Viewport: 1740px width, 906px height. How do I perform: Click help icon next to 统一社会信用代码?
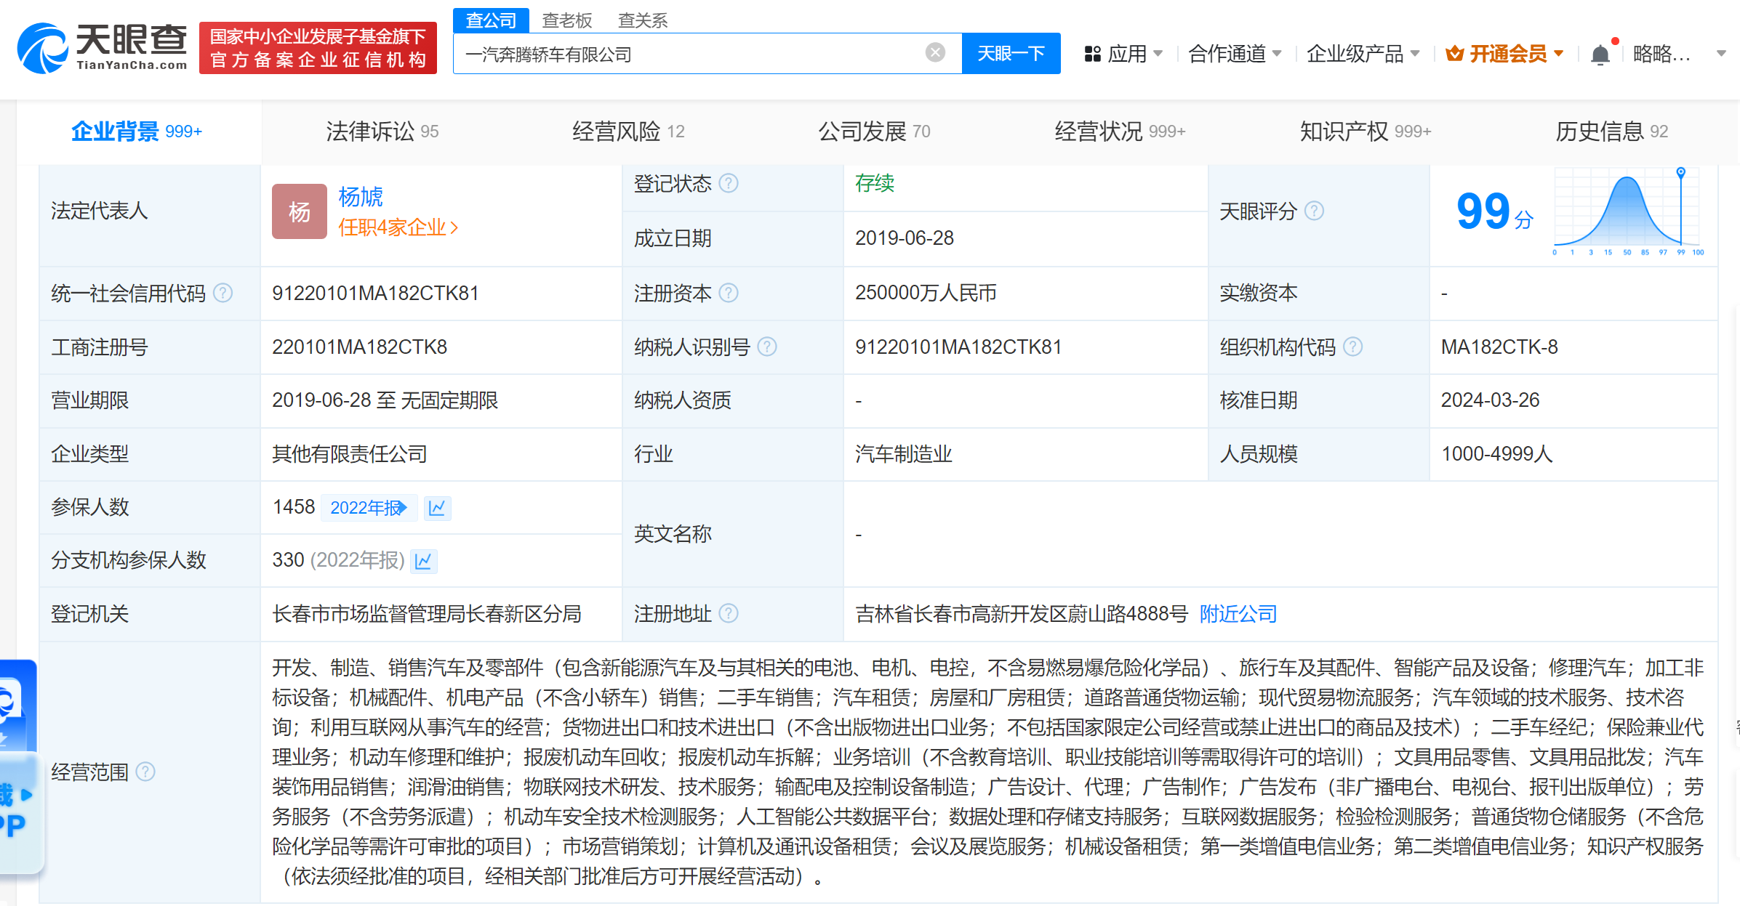point(223,293)
